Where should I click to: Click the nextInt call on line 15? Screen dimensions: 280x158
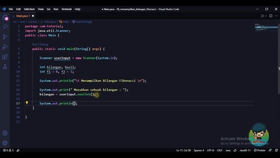click(x=84, y=94)
